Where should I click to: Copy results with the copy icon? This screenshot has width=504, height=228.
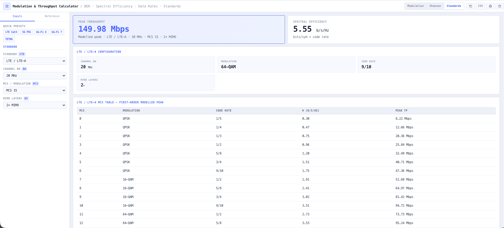(470, 6)
